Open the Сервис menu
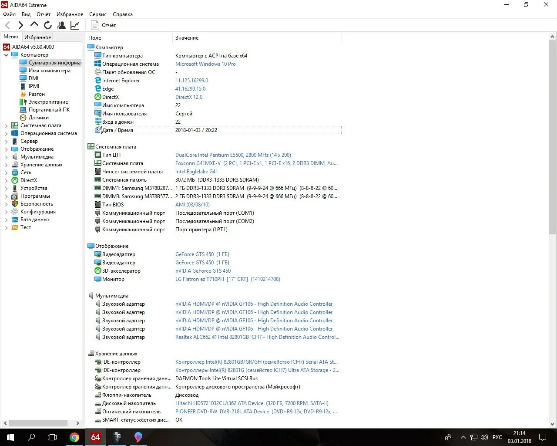The image size is (557, 446). click(98, 14)
